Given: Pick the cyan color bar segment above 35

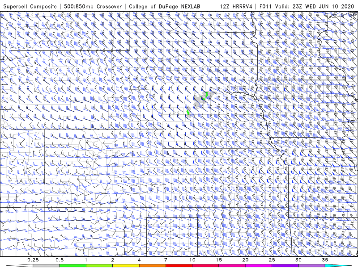Looking at the screenshot, I should tap(338, 266).
